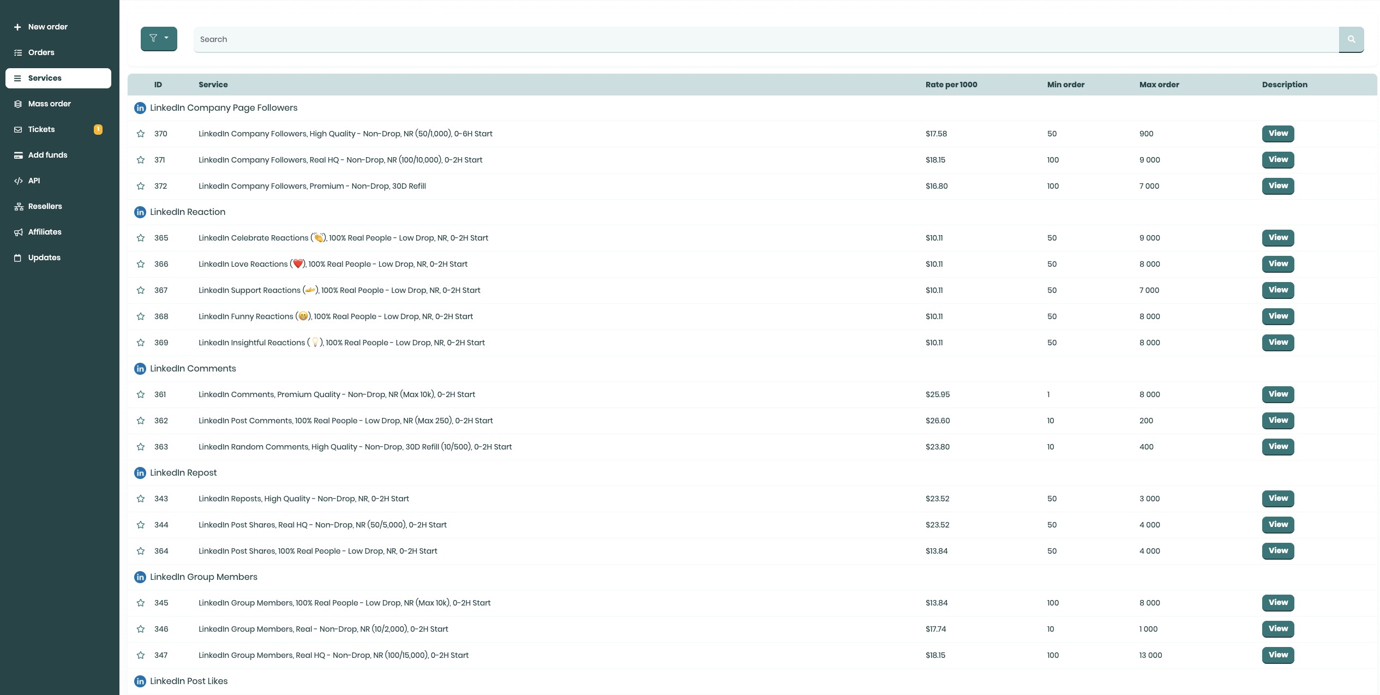Star service 363 Random Comments
This screenshot has width=1380, height=695.
coord(141,447)
